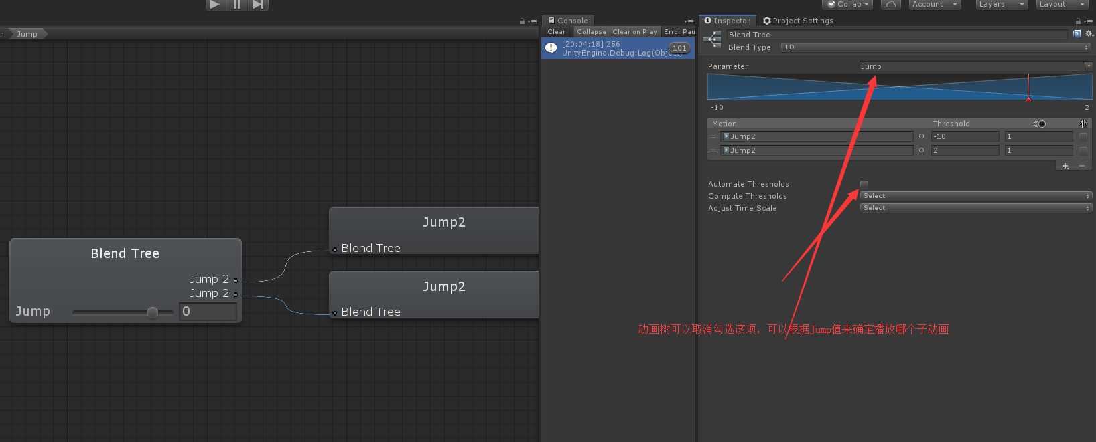1096x442 pixels.
Task: Click the first Jump2 motion field
Action: (x=817, y=136)
